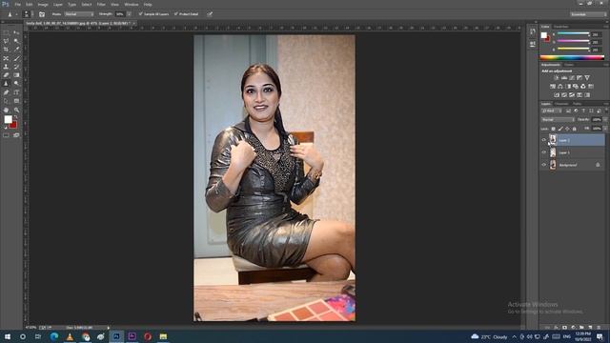Viewport: 610px width, 343px height.
Task: Select the Healing Brush tool
Action: tap(7, 58)
